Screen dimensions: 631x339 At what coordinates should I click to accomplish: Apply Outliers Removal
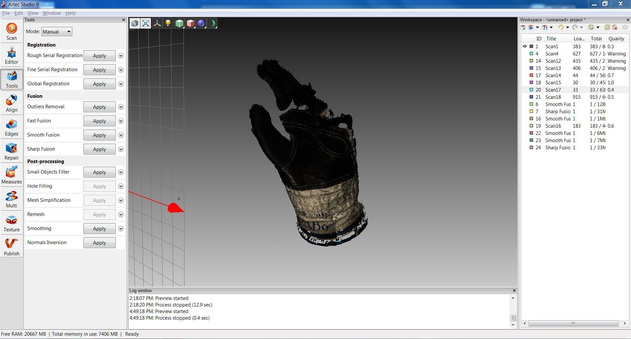(x=99, y=107)
